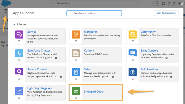
Task: Grab the handle under Sales app icon
Action: [76, 79]
